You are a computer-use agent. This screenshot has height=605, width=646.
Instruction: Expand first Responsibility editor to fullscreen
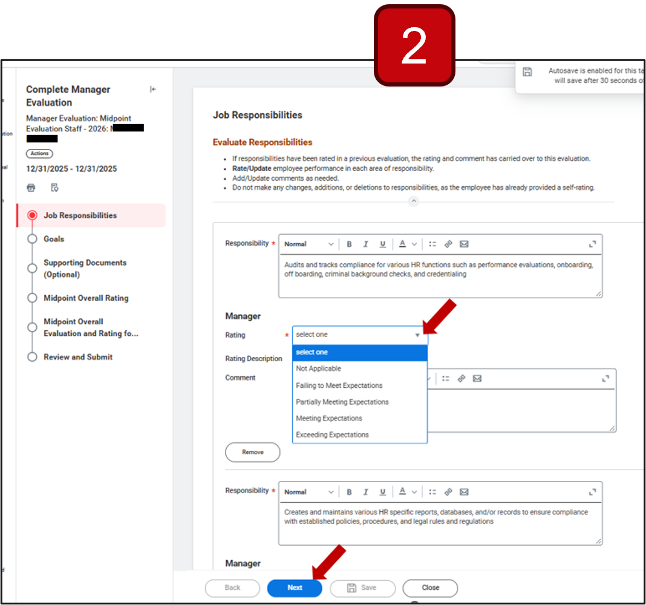click(592, 244)
